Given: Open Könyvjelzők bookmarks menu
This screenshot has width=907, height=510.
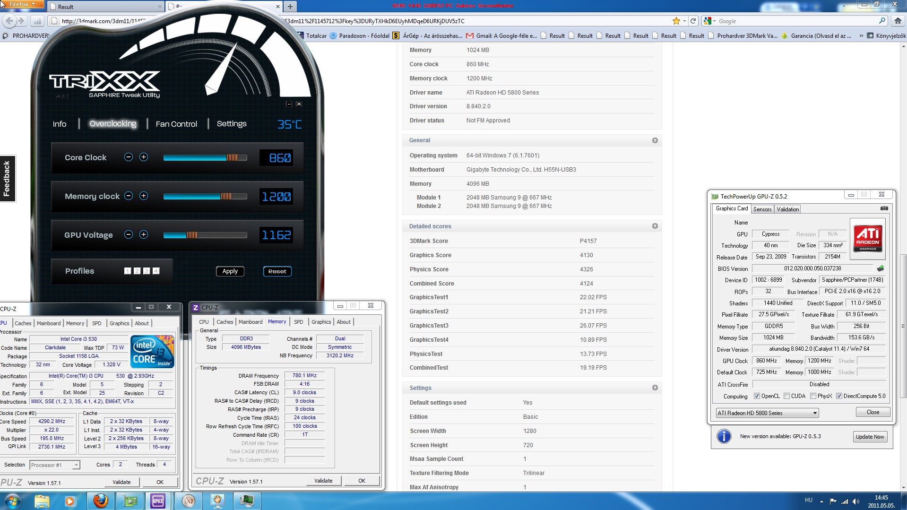Looking at the screenshot, I should click(886, 35).
